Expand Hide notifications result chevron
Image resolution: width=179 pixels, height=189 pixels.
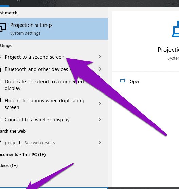click(100, 104)
